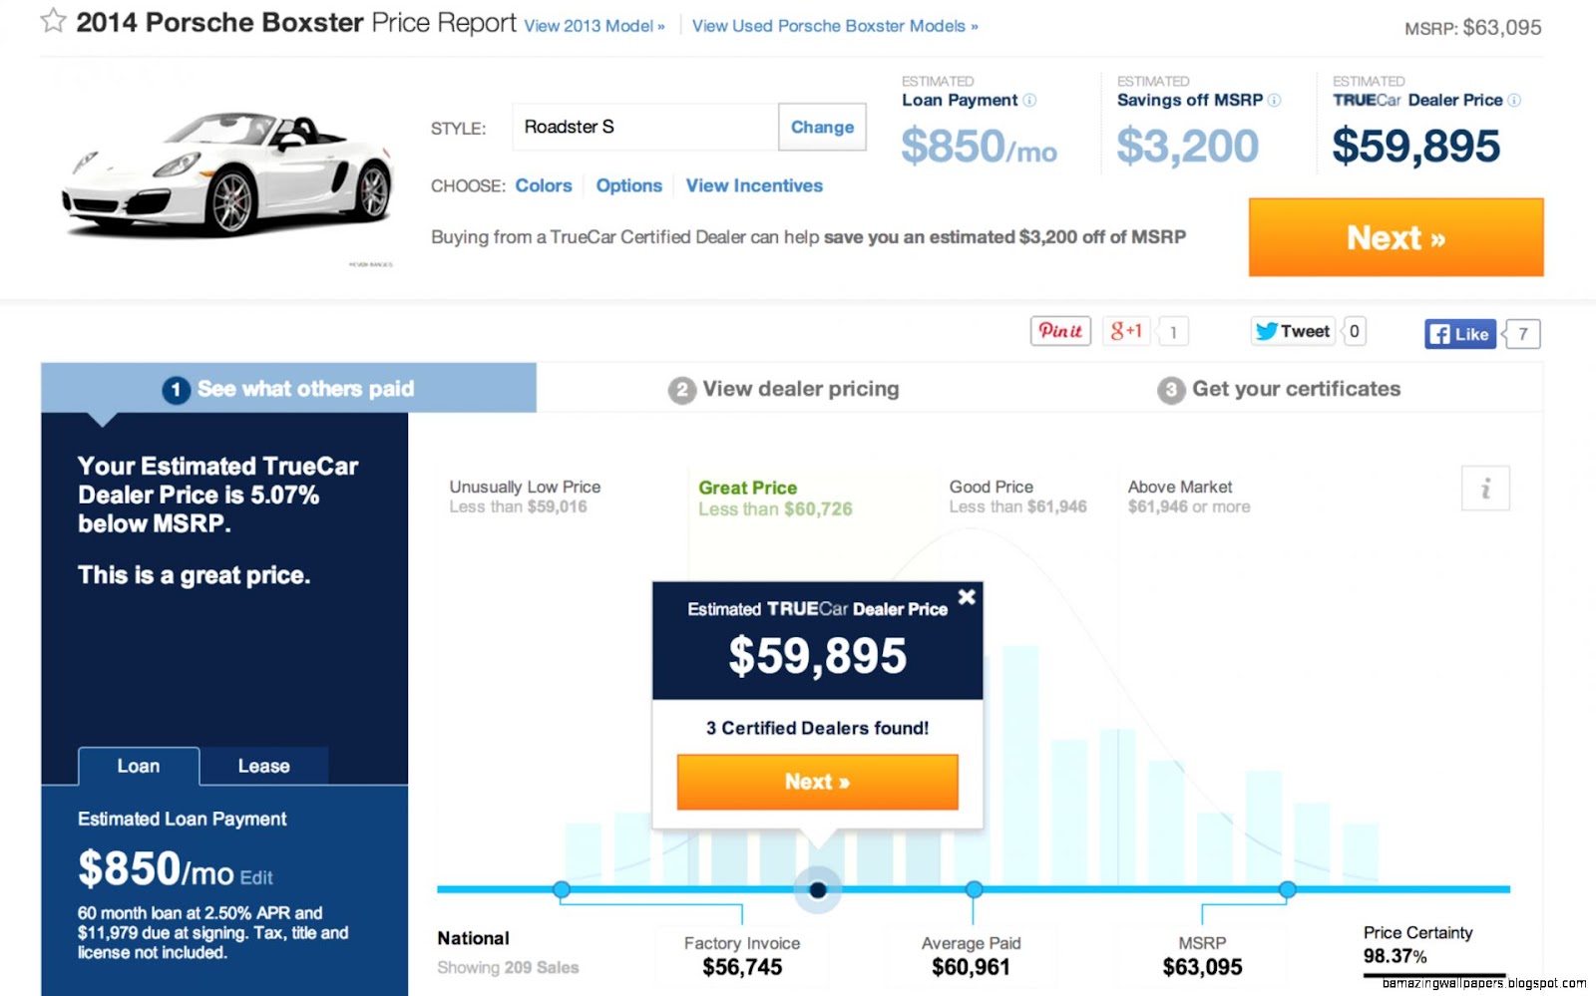Click the star favorite icon next to the title

(x=53, y=20)
